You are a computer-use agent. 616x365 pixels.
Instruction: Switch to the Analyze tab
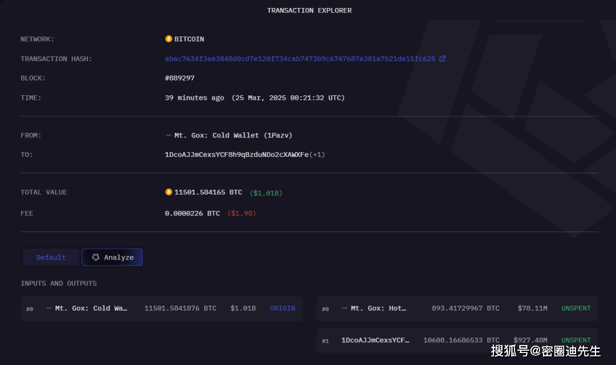112,257
